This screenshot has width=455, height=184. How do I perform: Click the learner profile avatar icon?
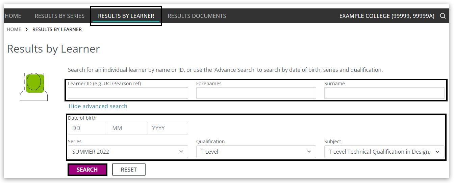tap(34, 87)
